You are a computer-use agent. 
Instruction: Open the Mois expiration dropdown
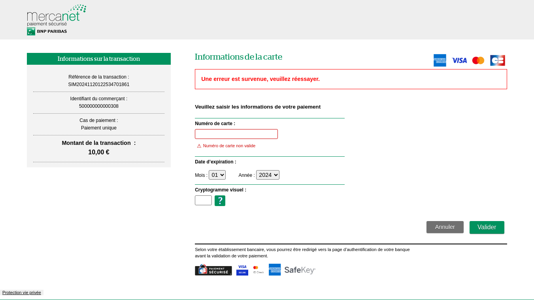pos(217,175)
